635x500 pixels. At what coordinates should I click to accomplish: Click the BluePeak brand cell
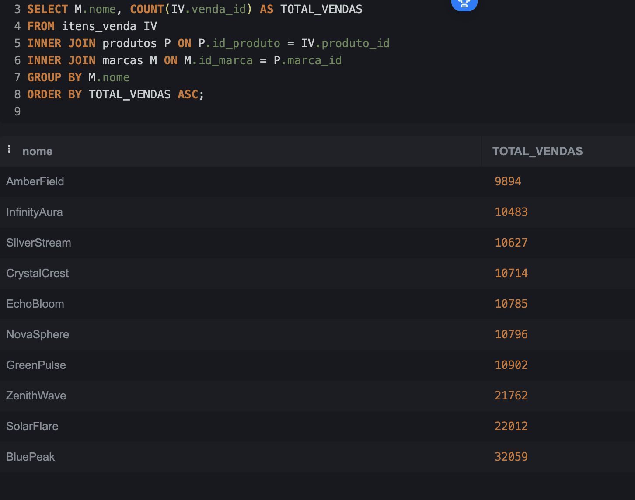click(30, 457)
